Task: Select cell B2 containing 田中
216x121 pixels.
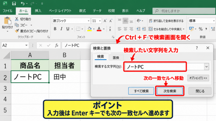Action: coord(64,77)
